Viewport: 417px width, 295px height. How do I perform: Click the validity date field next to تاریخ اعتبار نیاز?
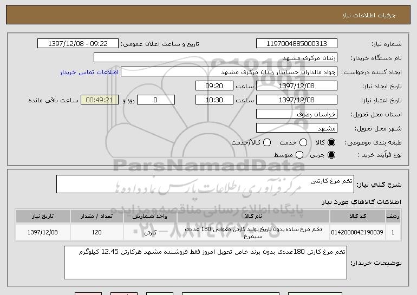[x=297, y=100]
